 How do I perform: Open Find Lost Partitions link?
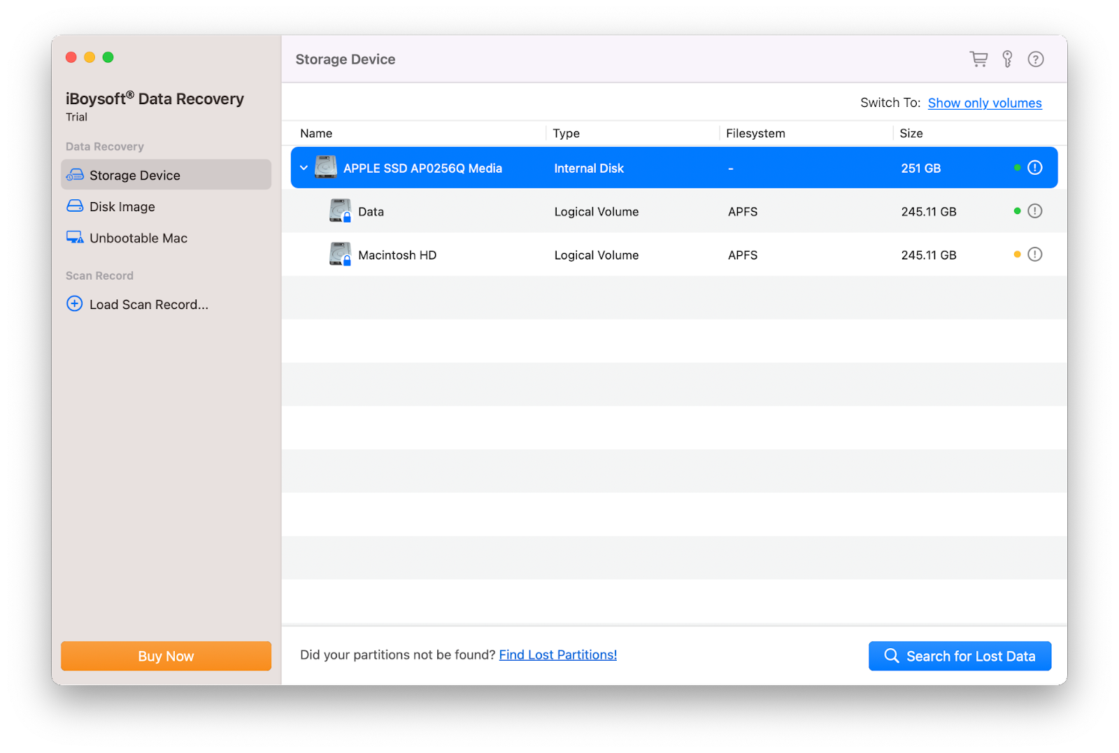tap(557, 654)
